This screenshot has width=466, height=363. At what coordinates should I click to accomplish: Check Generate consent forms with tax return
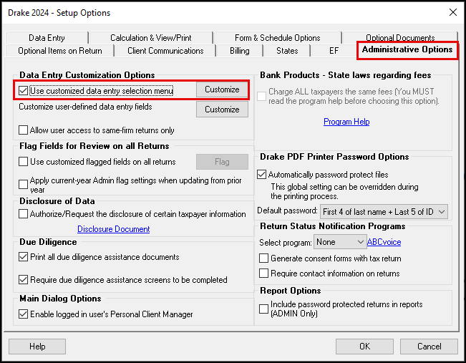pyautogui.click(x=263, y=258)
